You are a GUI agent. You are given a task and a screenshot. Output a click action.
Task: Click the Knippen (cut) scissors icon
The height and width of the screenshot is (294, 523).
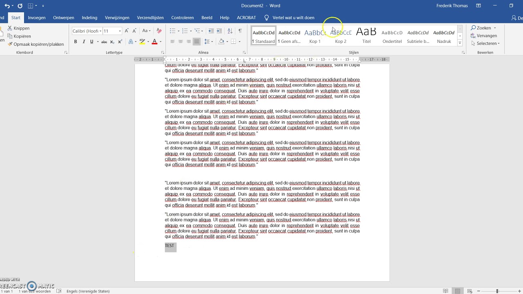[10, 28]
